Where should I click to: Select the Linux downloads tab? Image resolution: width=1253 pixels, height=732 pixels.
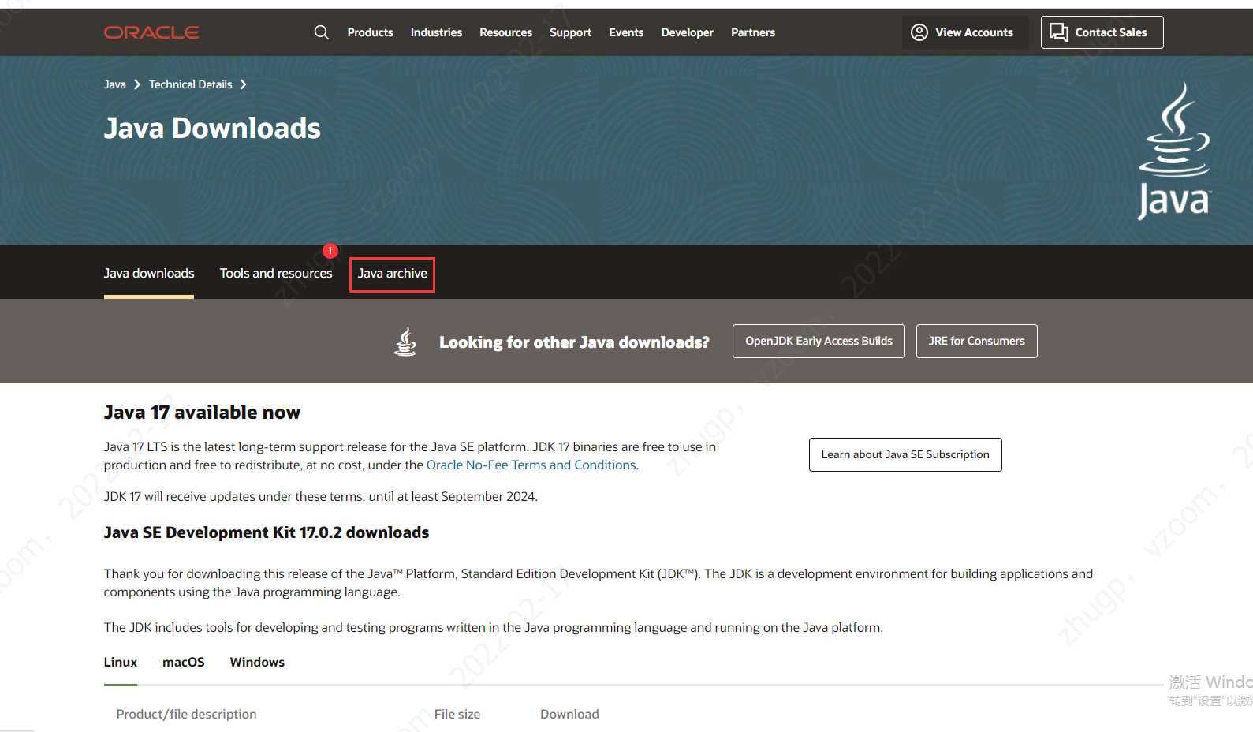pos(121,662)
